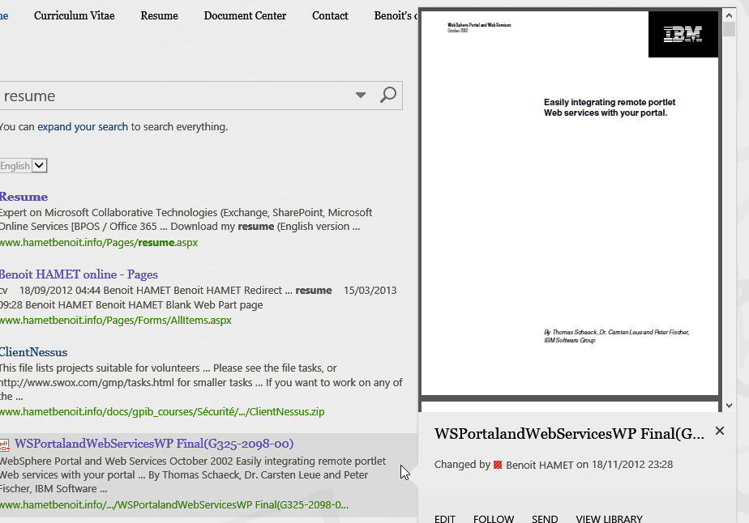Image resolution: width=749 pixels, height=523 pixels.
Task: Close the document preview callout
Action: [x=720, y=431]
